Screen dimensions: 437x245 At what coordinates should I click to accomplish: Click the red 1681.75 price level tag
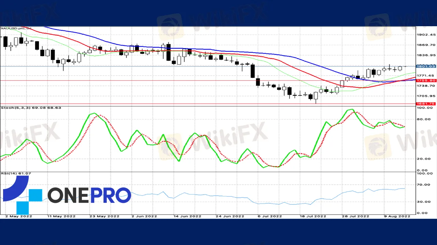tap(426, 104)
